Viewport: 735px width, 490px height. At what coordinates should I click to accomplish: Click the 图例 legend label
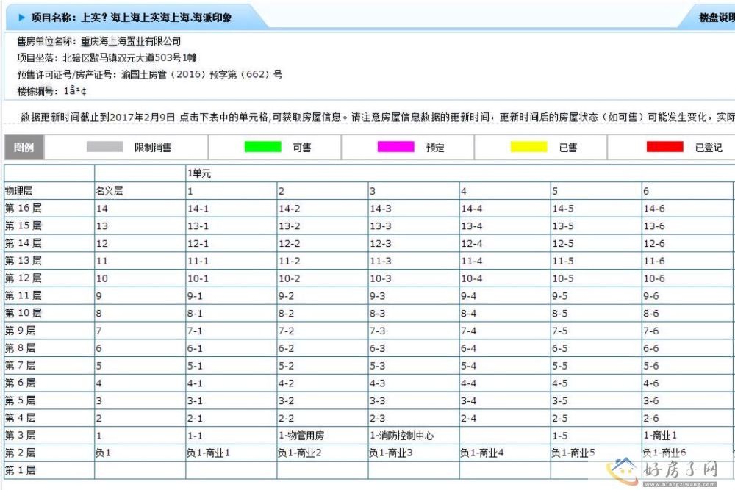tap(24, 148)
